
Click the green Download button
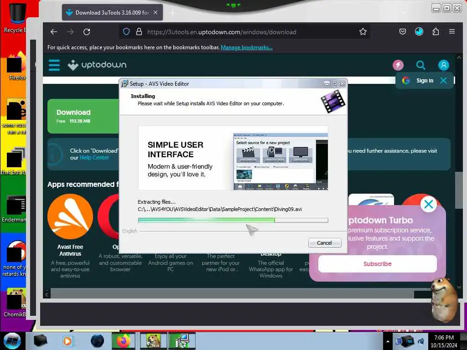point(83,116)
